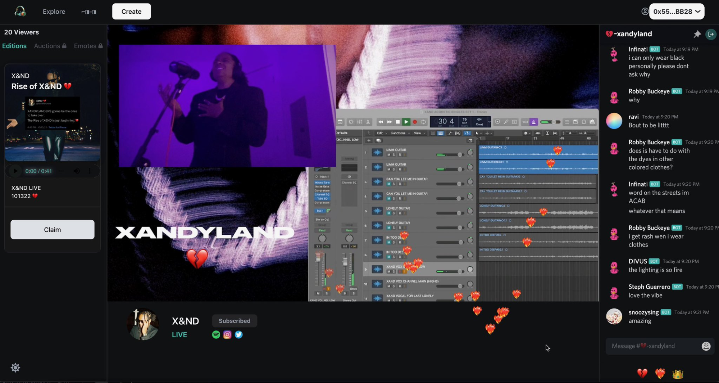Click the red Record button in the DAW
Image resolution: width=719 pixels, height=383 pixels.
click(x=415, y=122)
